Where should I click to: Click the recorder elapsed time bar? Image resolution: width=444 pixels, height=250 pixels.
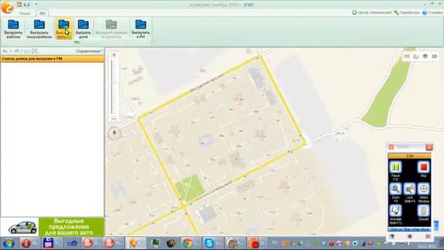pyautogui.click(x=409, y=156)
